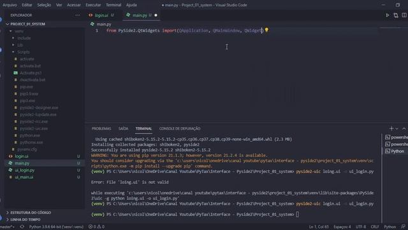Maximize the terminal panel with chevron up
The height and width of the screenshot is (230, 408).
(404, 128)
